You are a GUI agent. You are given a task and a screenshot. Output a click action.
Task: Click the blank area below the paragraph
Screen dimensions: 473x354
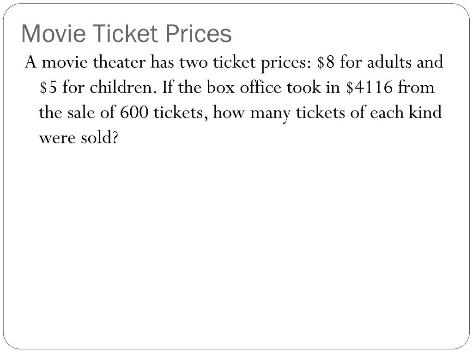236,241
